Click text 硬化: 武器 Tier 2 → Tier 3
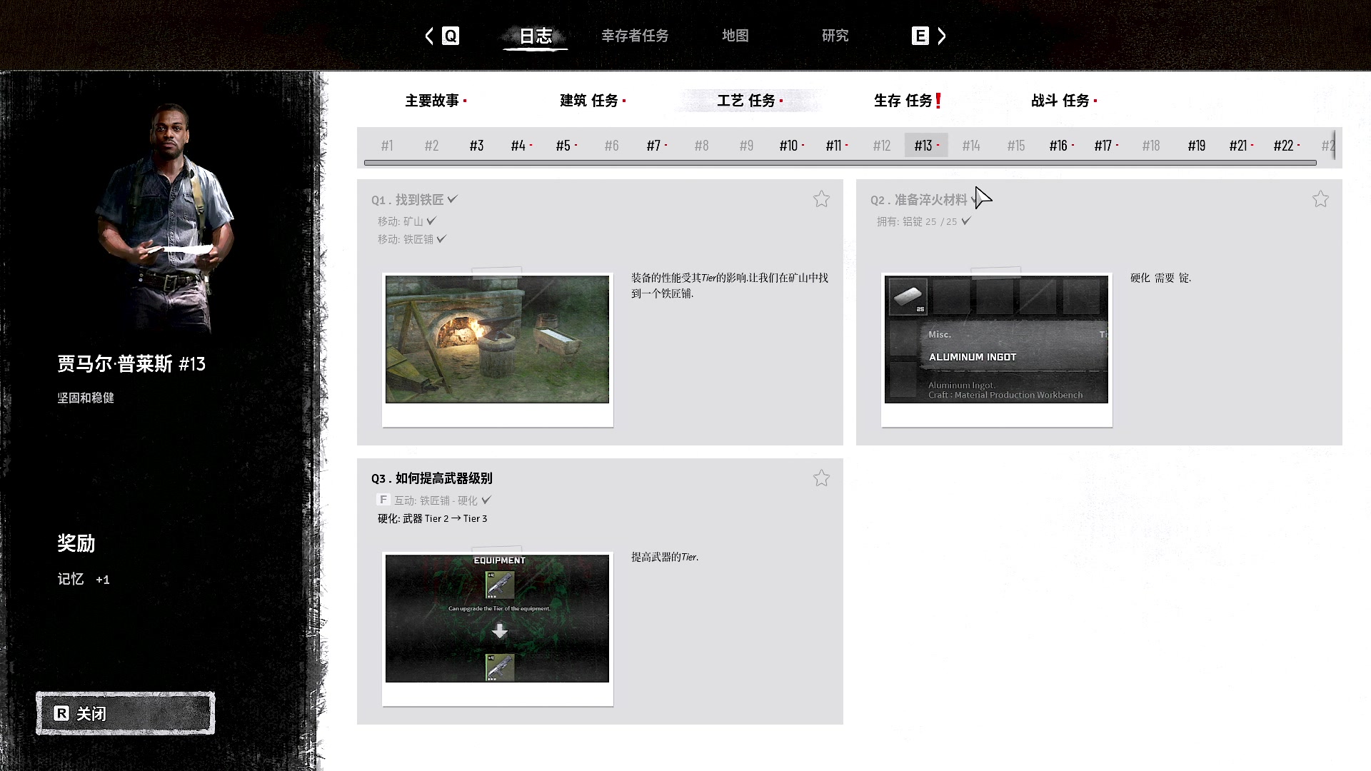Screen dimensions: 1371x771 [x=432, y=518]
